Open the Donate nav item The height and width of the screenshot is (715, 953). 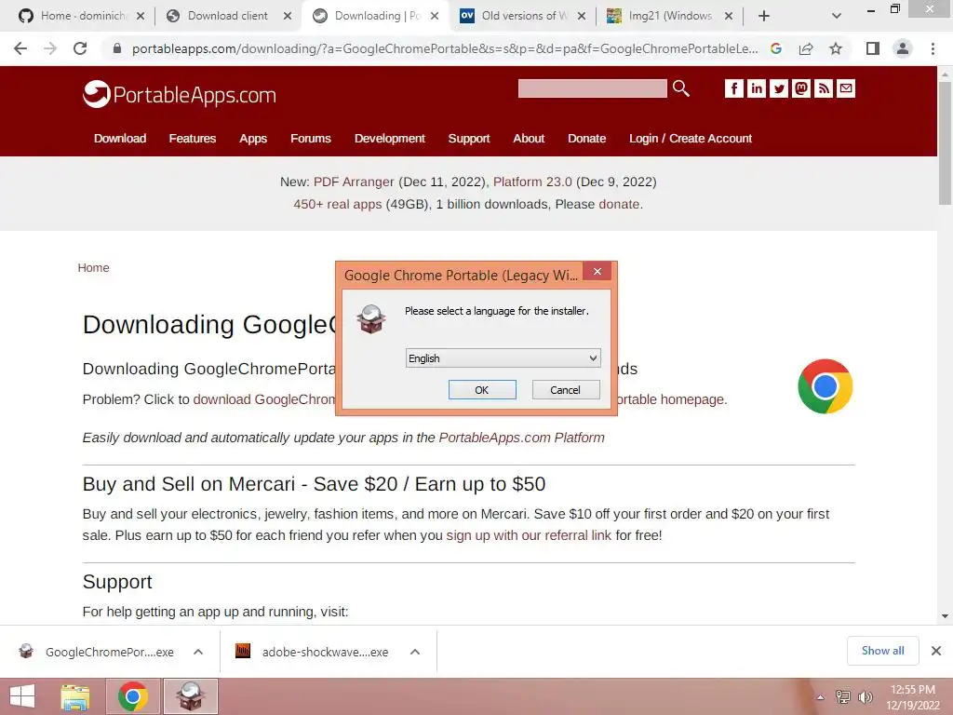tap(586, 139)
